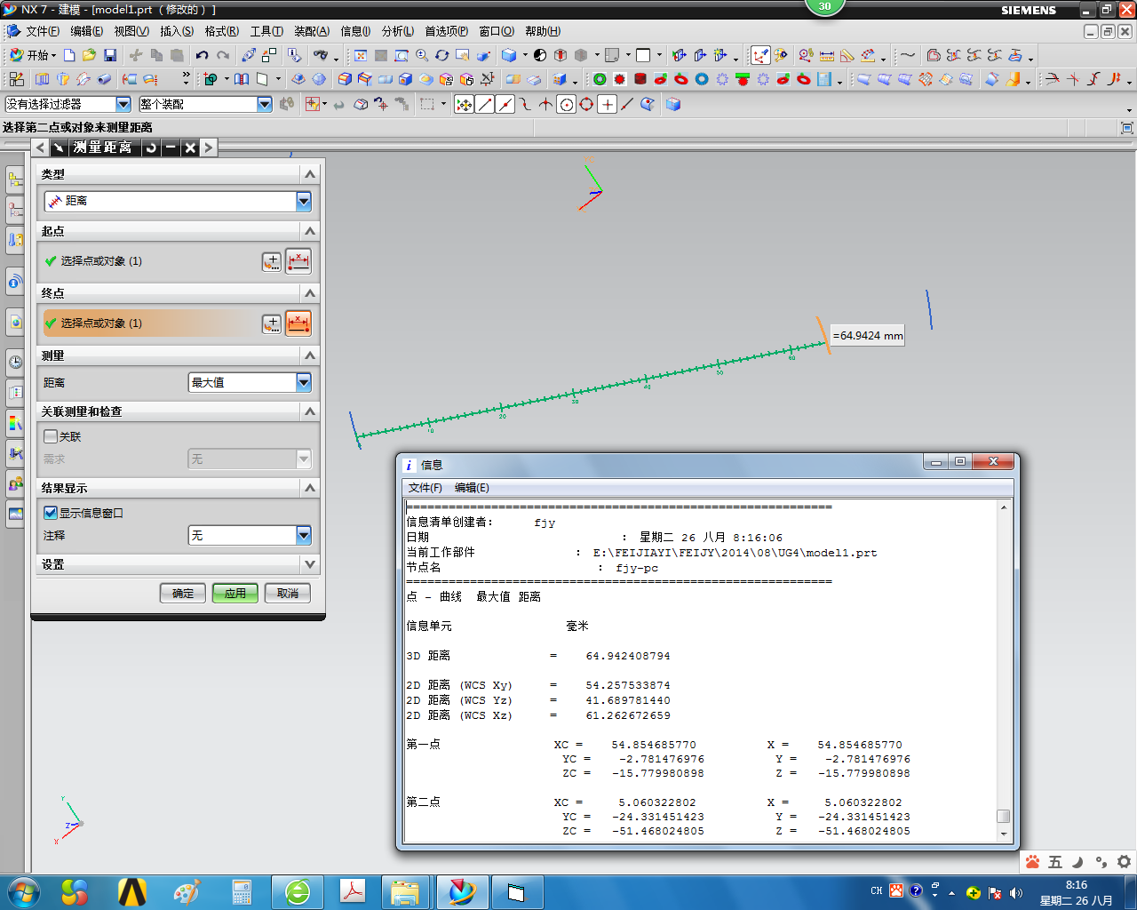The width and height of the screenshot is (1137, 910).
Task: Open point constructor for start point
Action: coord(272,261)
